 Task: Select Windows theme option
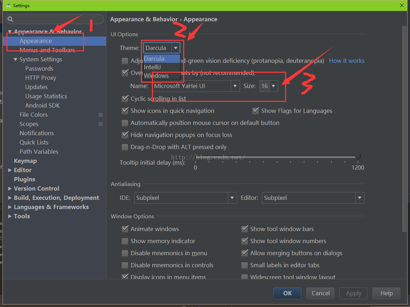(x=162, y=76)
